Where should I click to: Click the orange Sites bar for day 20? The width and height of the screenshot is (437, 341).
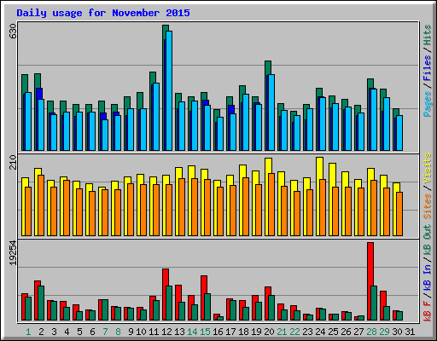271,205
